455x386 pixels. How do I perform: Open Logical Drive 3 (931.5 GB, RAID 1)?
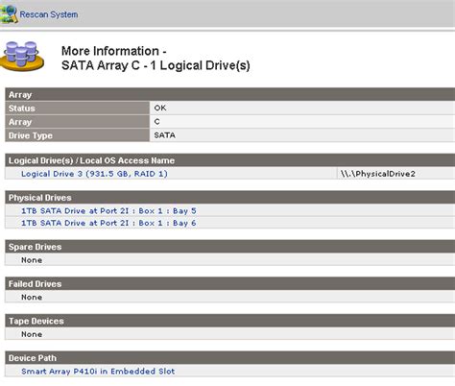click(94, 174)
